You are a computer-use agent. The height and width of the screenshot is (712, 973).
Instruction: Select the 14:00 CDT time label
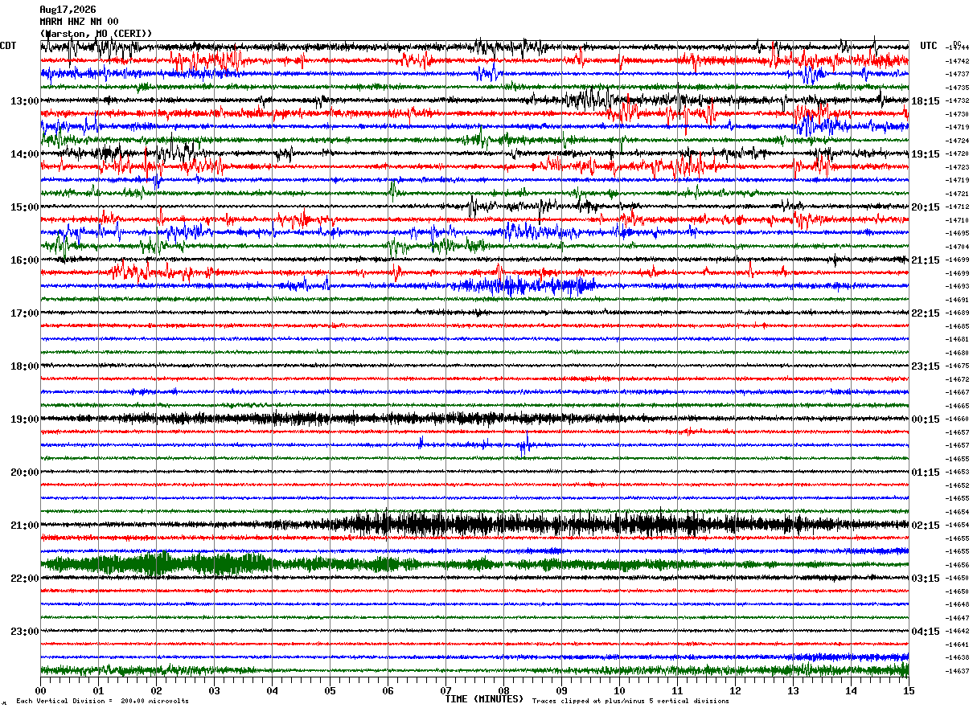(25, 154)
